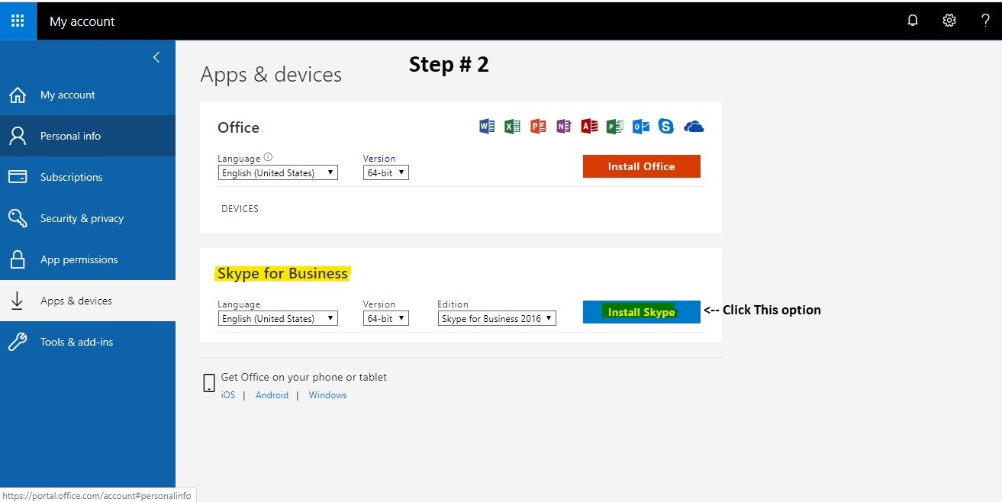Click the PowerPoint icon
This screenshot has width=1002, height=502.
pyautogui.click(x=538, y=126)
